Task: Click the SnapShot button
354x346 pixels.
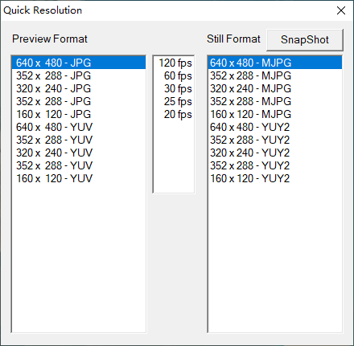Action: coord(305,40)
